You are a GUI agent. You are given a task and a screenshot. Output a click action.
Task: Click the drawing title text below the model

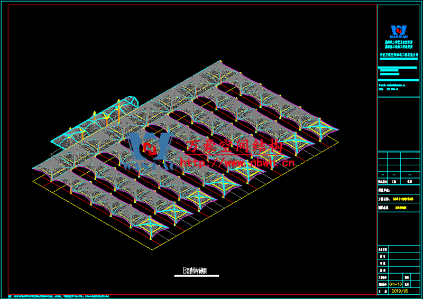(194, 272)
